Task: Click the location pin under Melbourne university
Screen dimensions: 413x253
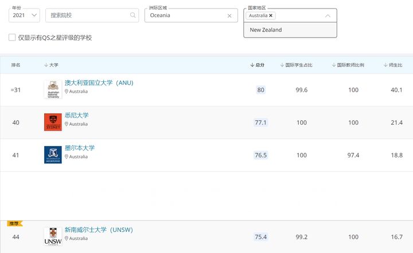Action: [x=67, y=157]
